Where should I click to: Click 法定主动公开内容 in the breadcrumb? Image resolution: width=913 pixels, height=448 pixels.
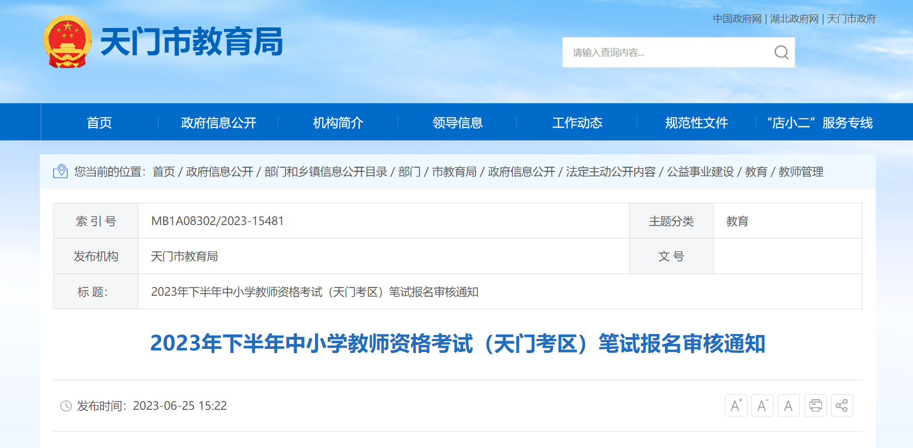tap(611, 171)
